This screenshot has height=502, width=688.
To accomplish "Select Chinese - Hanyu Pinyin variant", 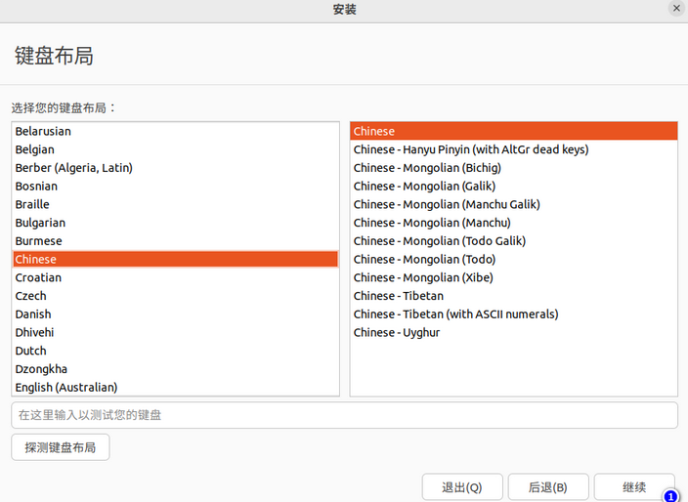I will point(471,149).
